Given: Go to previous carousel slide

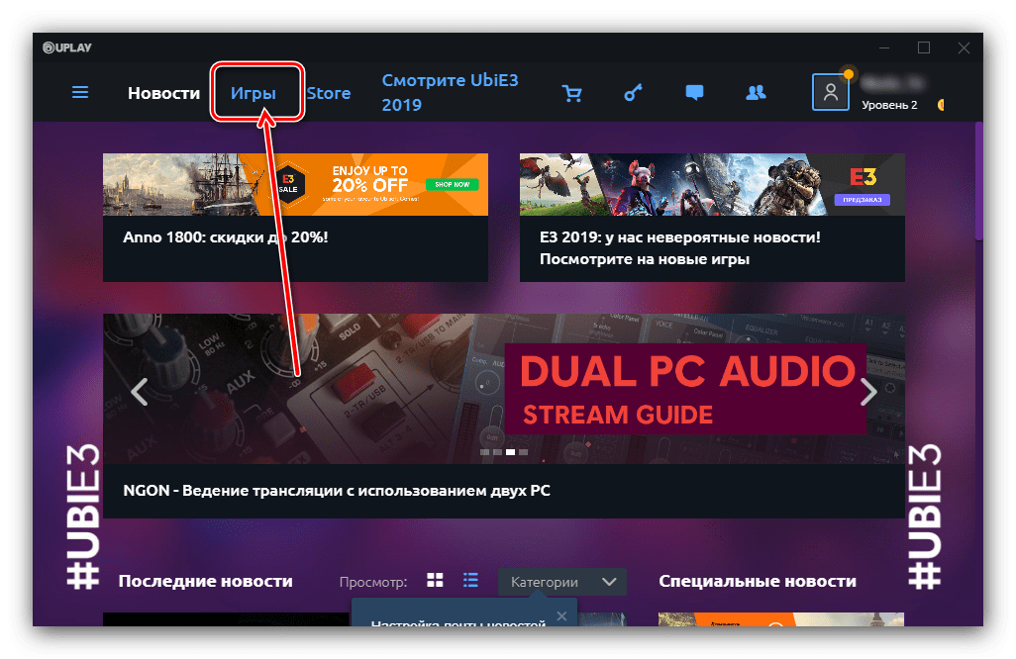Looking at the screenshot, I should tap(140, 391).
